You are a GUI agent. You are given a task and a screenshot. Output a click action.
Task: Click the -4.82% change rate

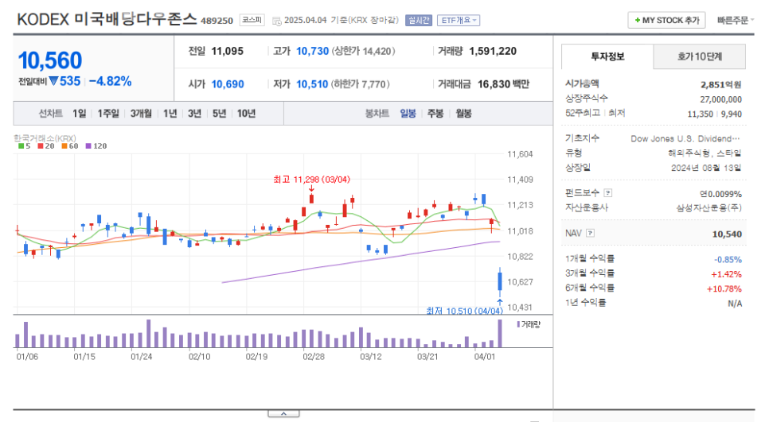[x=111, y=81]
